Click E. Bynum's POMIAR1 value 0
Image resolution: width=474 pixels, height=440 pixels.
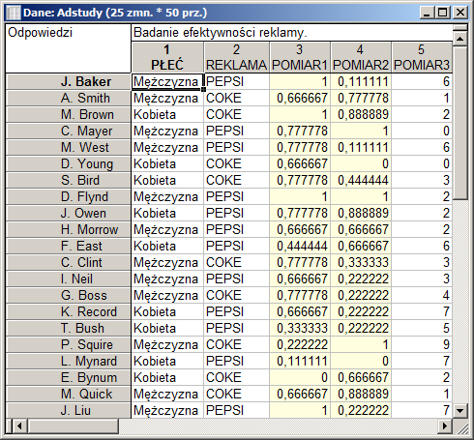[300, 378]
